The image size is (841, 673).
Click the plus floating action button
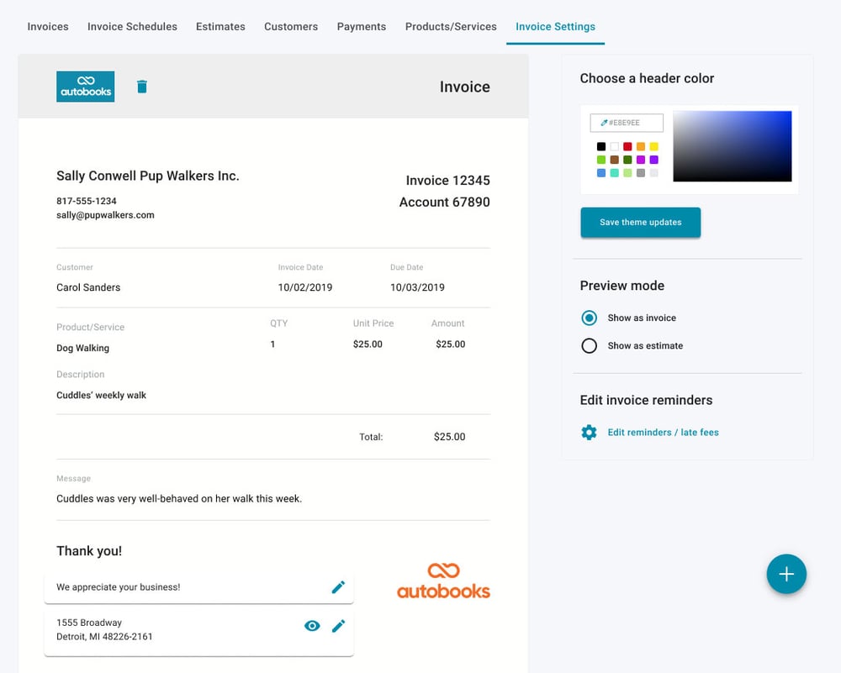[786, 574]
